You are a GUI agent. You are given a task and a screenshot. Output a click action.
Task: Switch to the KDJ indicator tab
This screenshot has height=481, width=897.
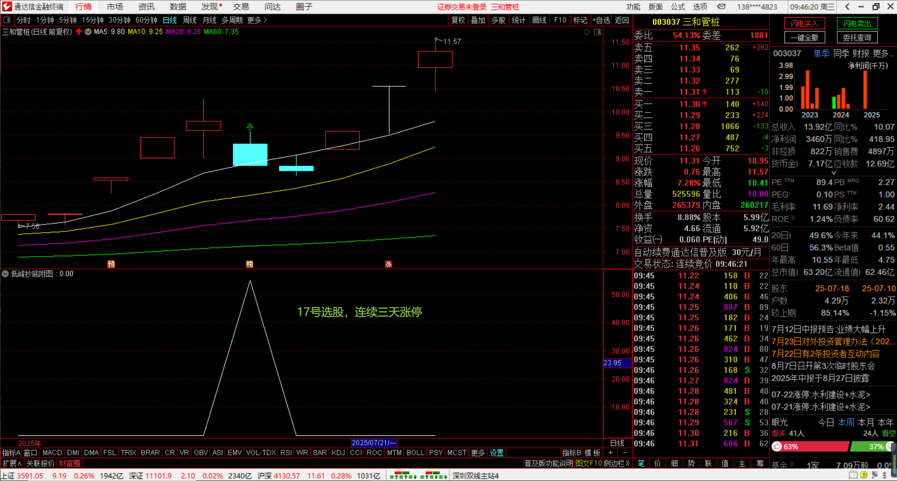[338, 453]
